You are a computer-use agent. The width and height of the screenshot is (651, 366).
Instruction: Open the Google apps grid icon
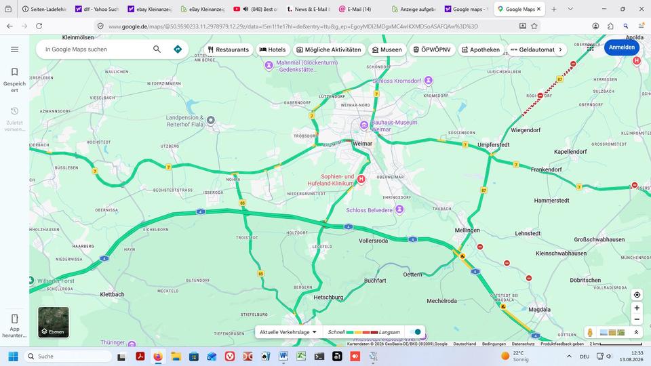click(x=591, y=47)
